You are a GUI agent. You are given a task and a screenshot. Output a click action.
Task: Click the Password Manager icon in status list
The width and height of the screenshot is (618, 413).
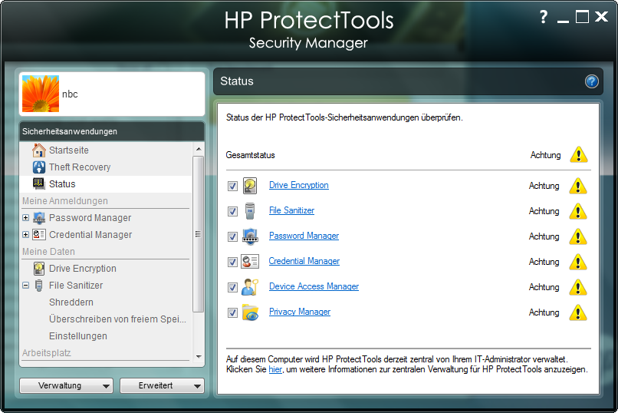(x=250, y=236)
